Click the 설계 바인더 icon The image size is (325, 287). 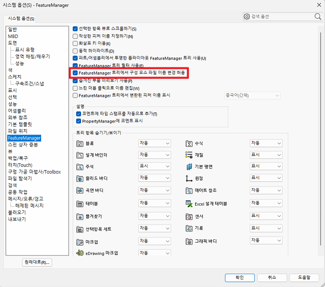click(x=80, y=155)
